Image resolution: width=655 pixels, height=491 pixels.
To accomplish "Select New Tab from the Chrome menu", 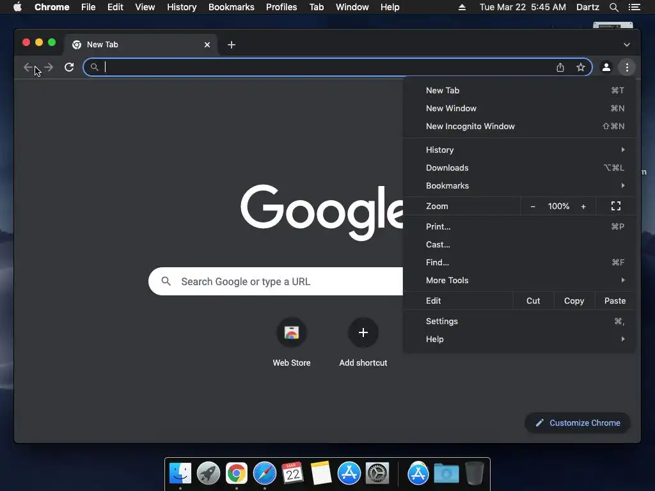I will [x=519, y=90].
